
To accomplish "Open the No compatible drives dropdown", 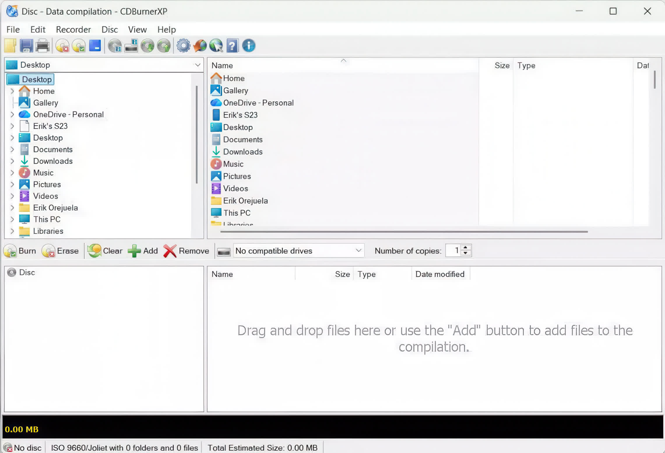I will [299, 251].
